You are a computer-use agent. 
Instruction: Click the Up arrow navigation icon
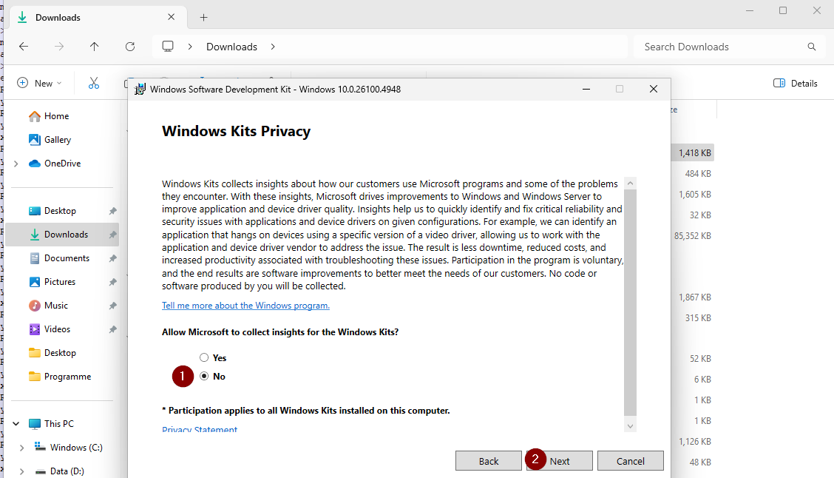click(95, 47)
